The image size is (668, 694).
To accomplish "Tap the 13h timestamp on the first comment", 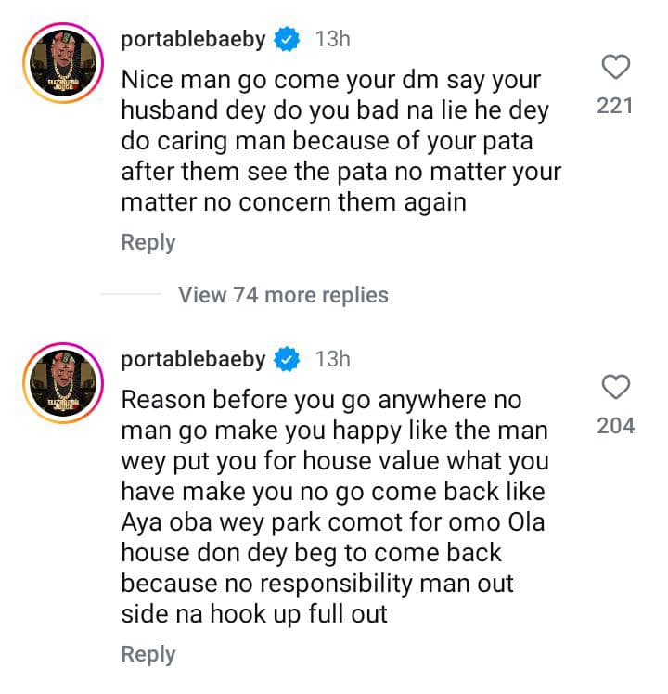I will pos(332,39).
